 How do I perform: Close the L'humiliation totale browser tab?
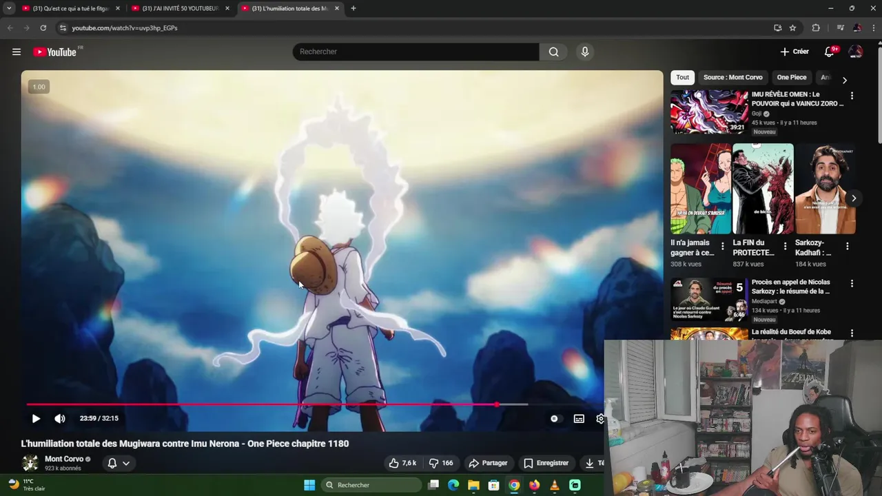pyautogui.click(x=337, y=8)
